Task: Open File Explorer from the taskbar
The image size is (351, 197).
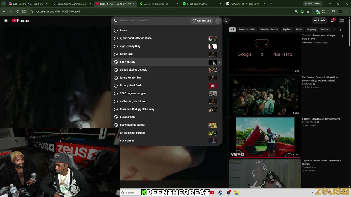Action: point(236,193)
